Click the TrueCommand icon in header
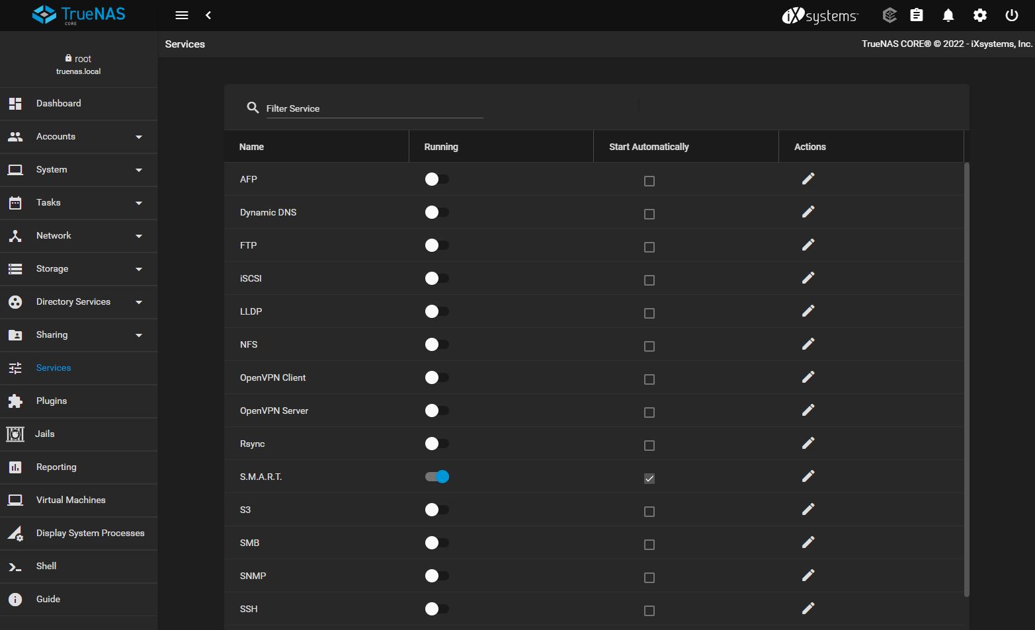The image size is (1035, 630). [x=890, y=15]
